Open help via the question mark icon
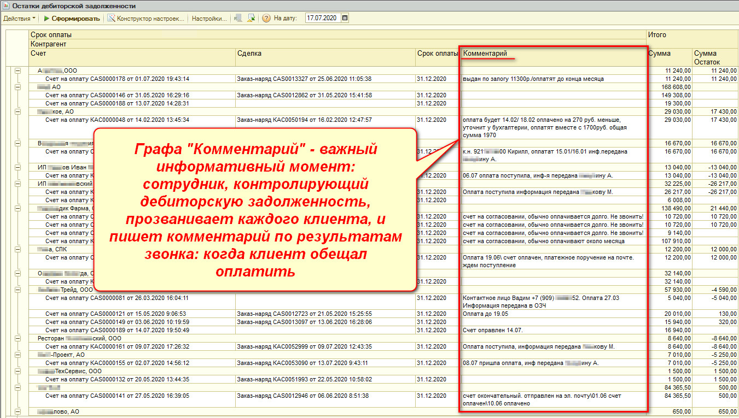The image size is (739, 418). pyautogui.click(x=266, y=18)
